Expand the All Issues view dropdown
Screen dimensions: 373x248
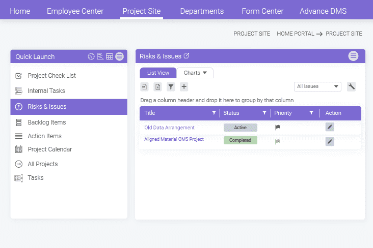[x=317, y=86]
